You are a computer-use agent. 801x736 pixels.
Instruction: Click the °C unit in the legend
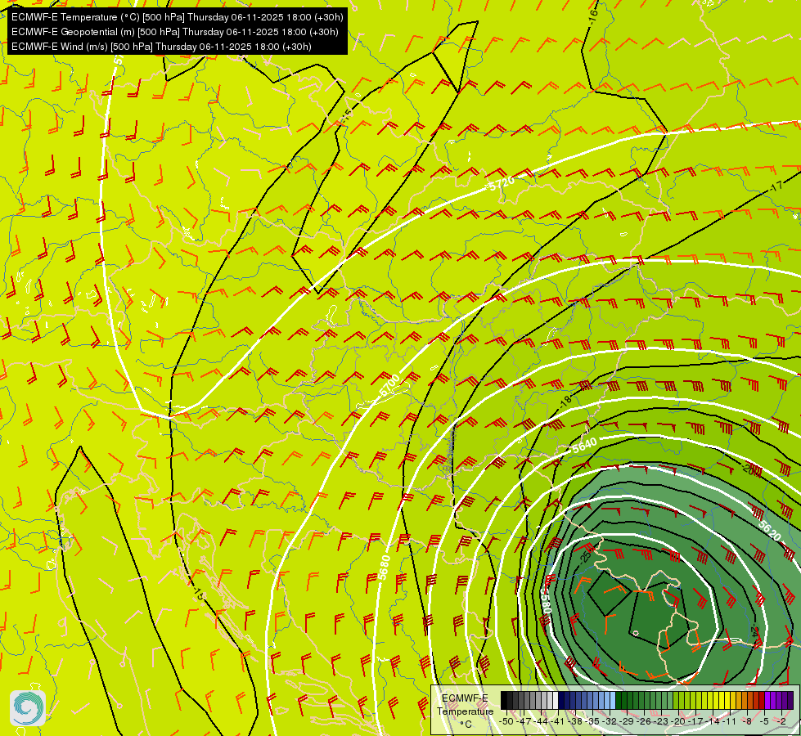coord(466,725)
